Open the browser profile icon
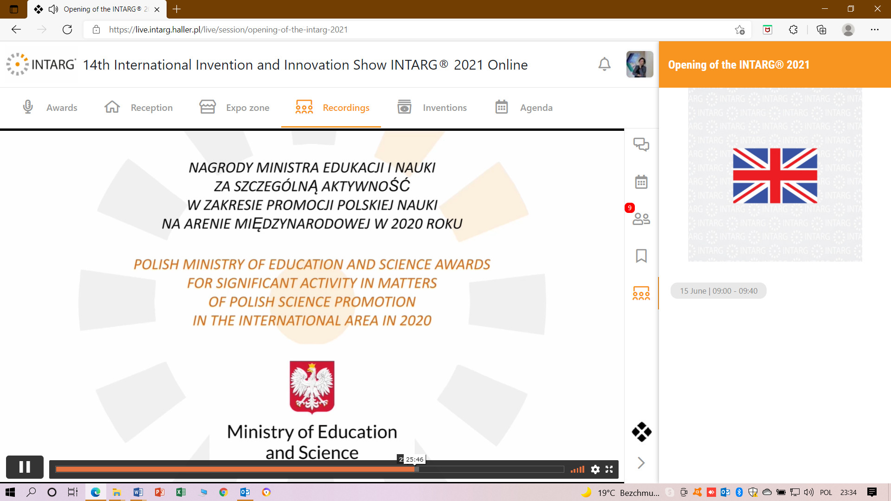Screen dimensions: 891x501 coord(848,30)
